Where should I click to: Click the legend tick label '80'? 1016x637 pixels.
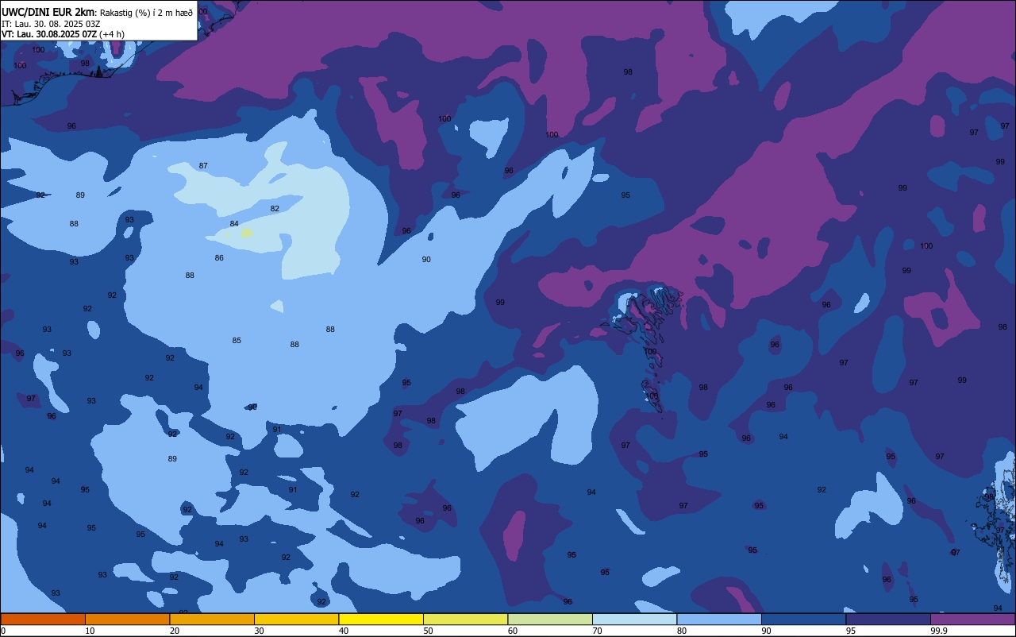pos(682,631)
